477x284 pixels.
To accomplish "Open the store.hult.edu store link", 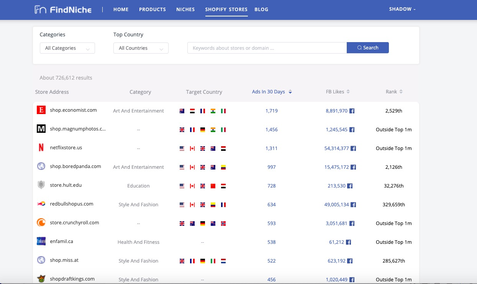I will [66, 185].
